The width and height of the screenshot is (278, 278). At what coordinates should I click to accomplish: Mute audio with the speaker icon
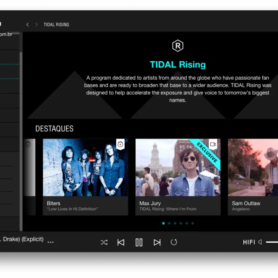click(x=260, y=242)
